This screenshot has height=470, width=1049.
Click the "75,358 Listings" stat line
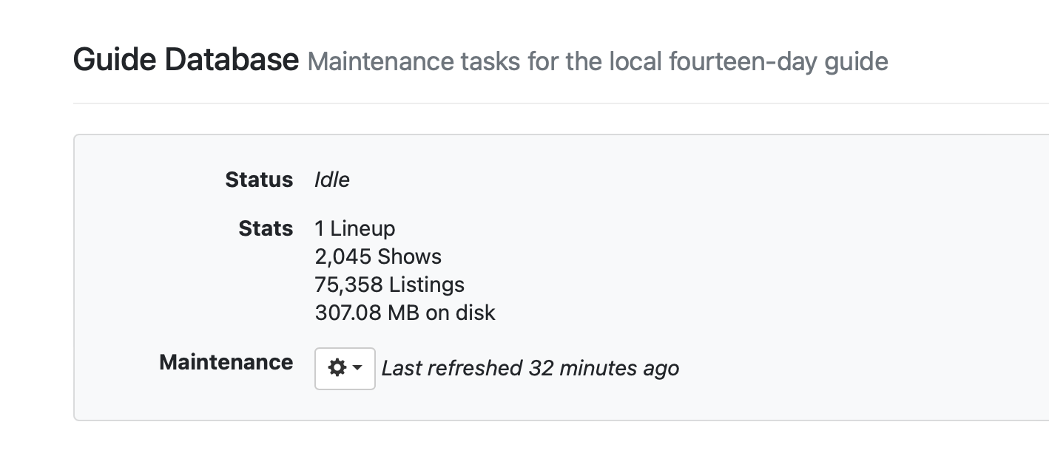[390, 285]
